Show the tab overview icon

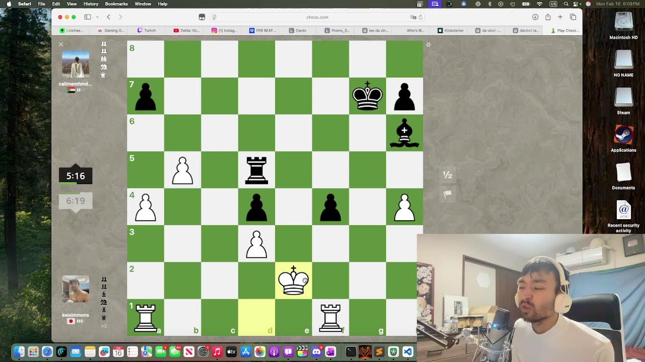[x=572, y=17]
